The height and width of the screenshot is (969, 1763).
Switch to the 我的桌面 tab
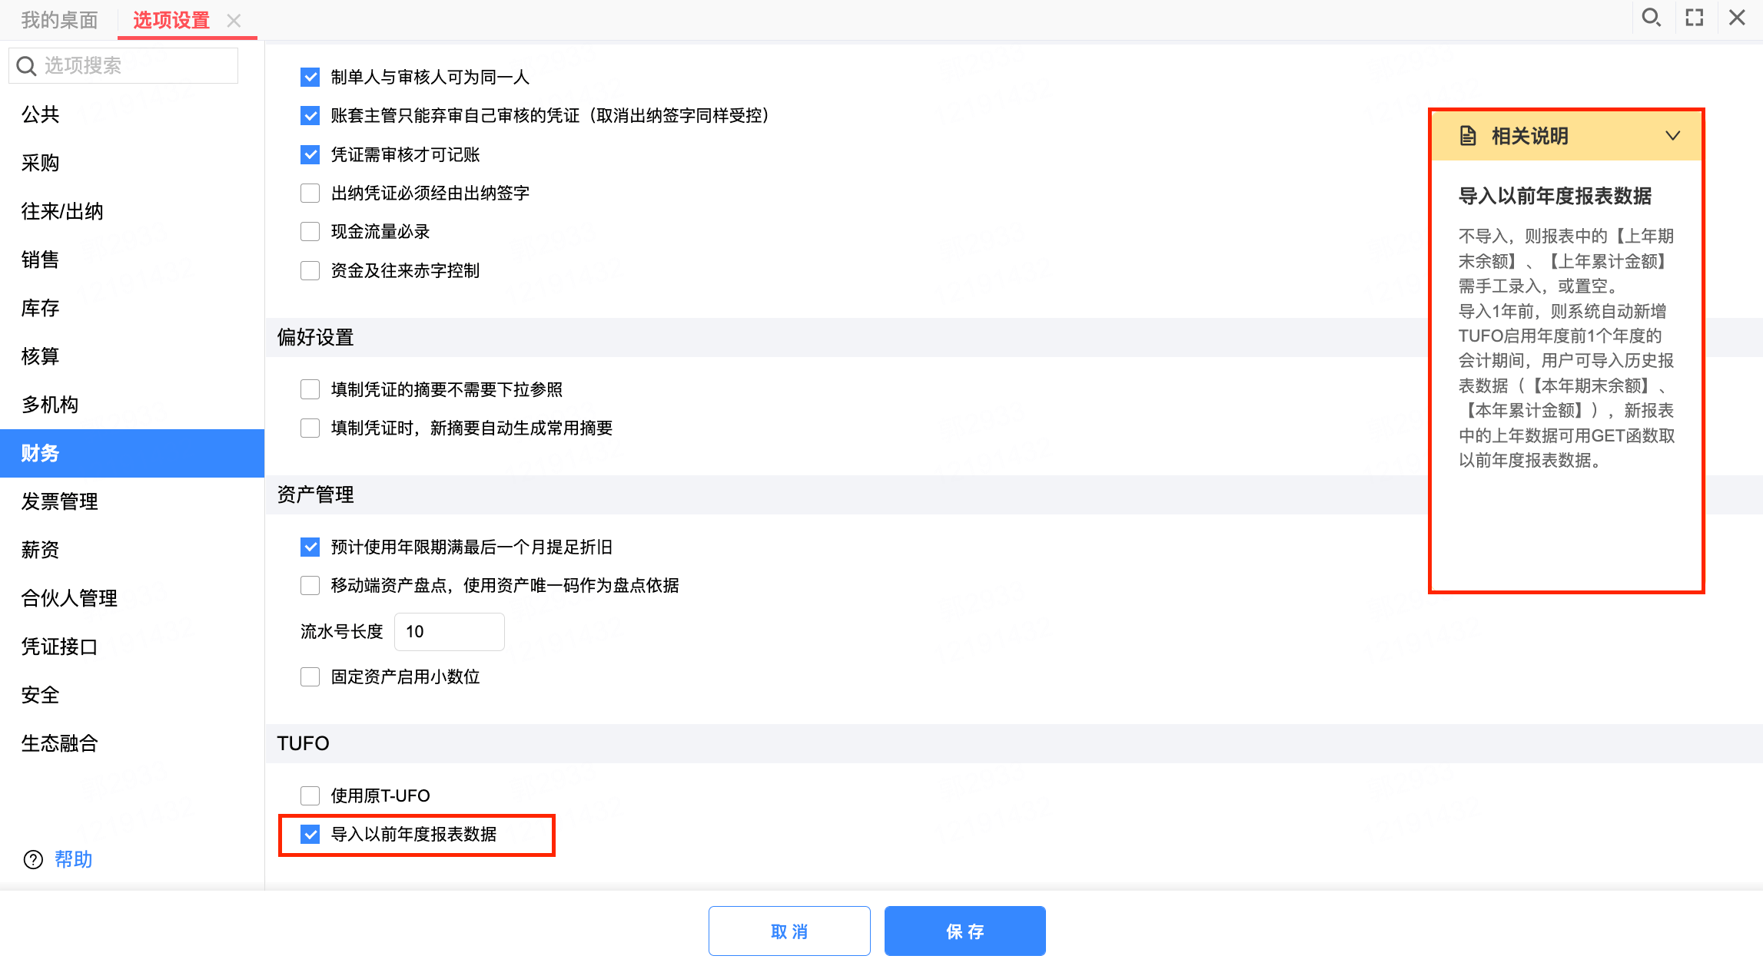(59, 20)
